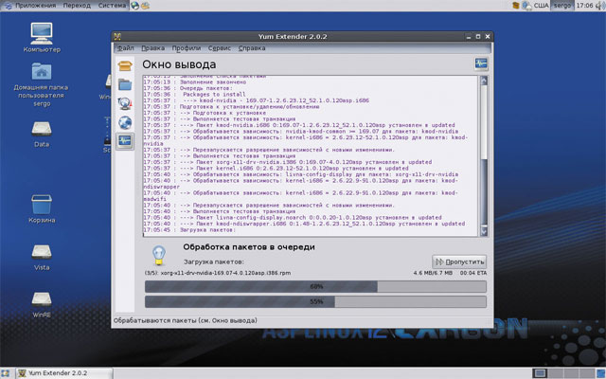Open the Сервис menu
The height and width of the screenshot is (379, 606).
(x=220, y=48)
